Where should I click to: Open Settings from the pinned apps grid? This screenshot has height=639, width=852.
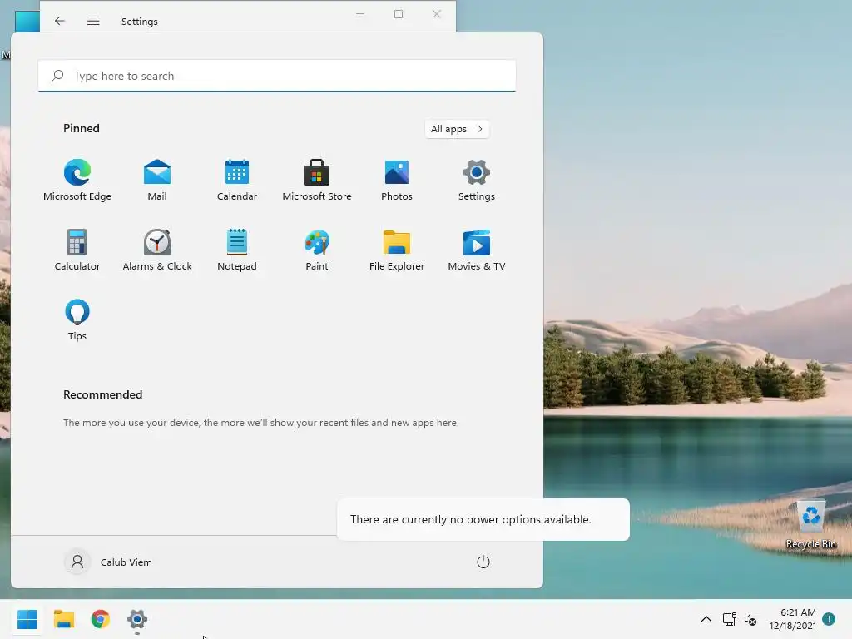(477, 181)
